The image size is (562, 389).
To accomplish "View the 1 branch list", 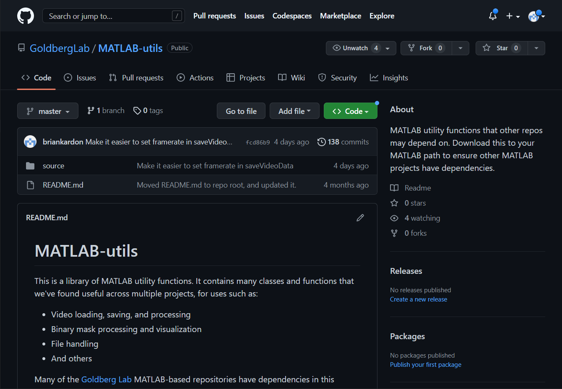I will (106, 111).
